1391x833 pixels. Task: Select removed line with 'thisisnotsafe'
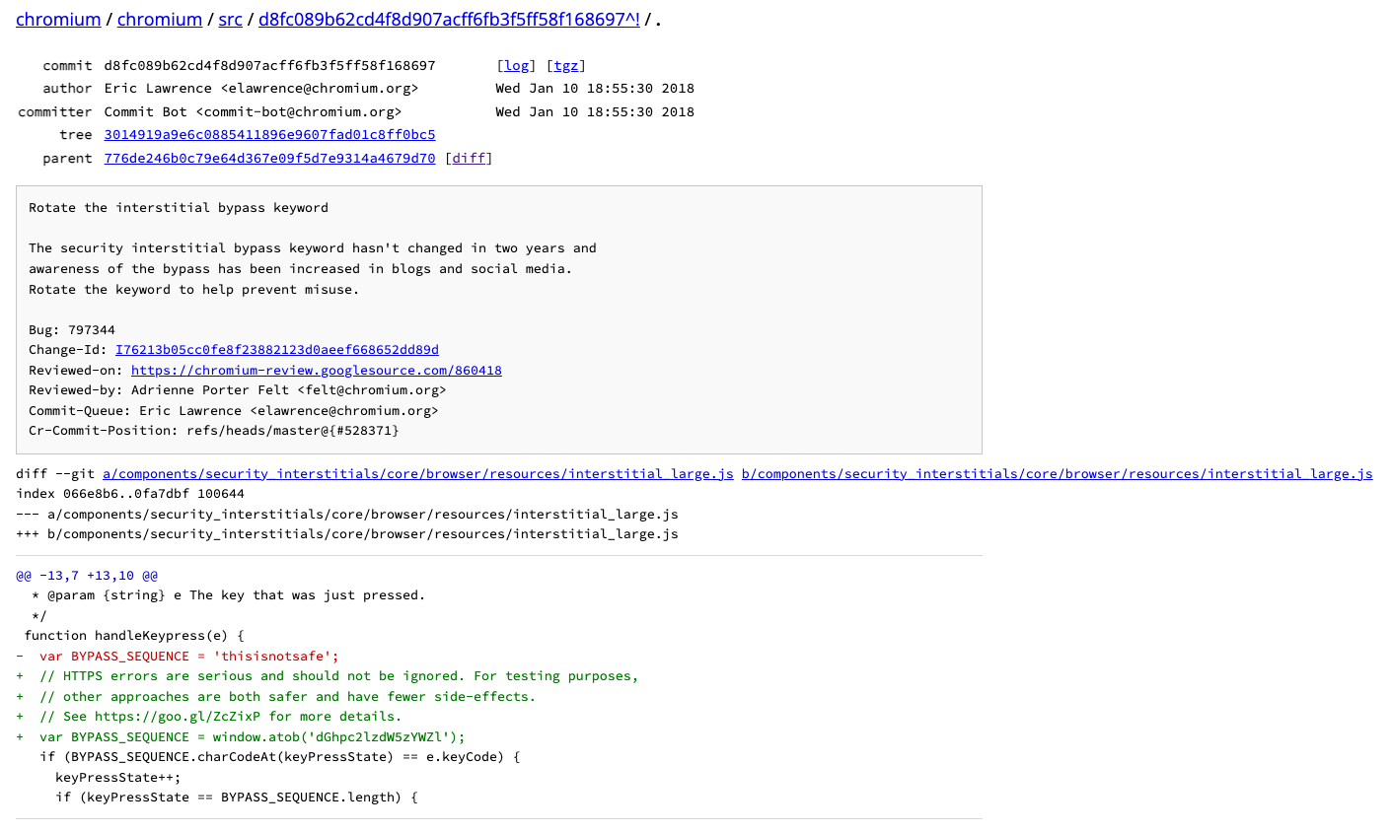[178, 657]
